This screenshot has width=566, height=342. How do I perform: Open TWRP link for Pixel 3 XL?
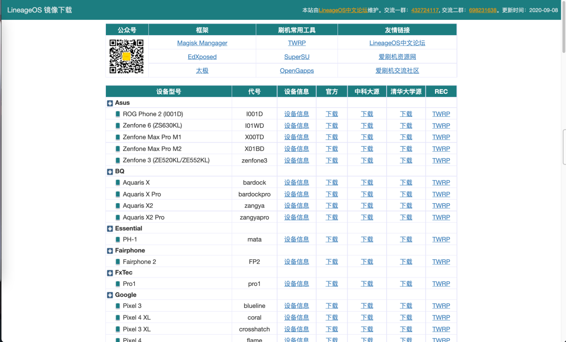click(x=441, y=329)
